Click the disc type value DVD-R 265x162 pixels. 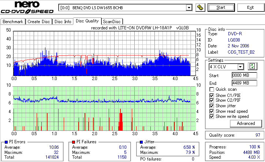point(235,34)
